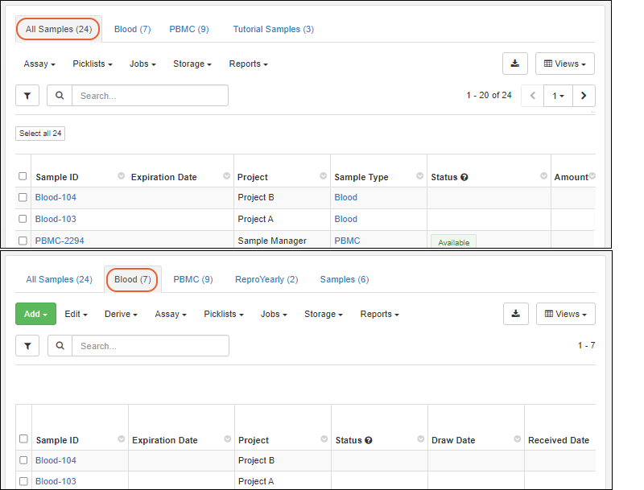
Task: Click the export icon left of page arrows
Action: pos(515,64)
